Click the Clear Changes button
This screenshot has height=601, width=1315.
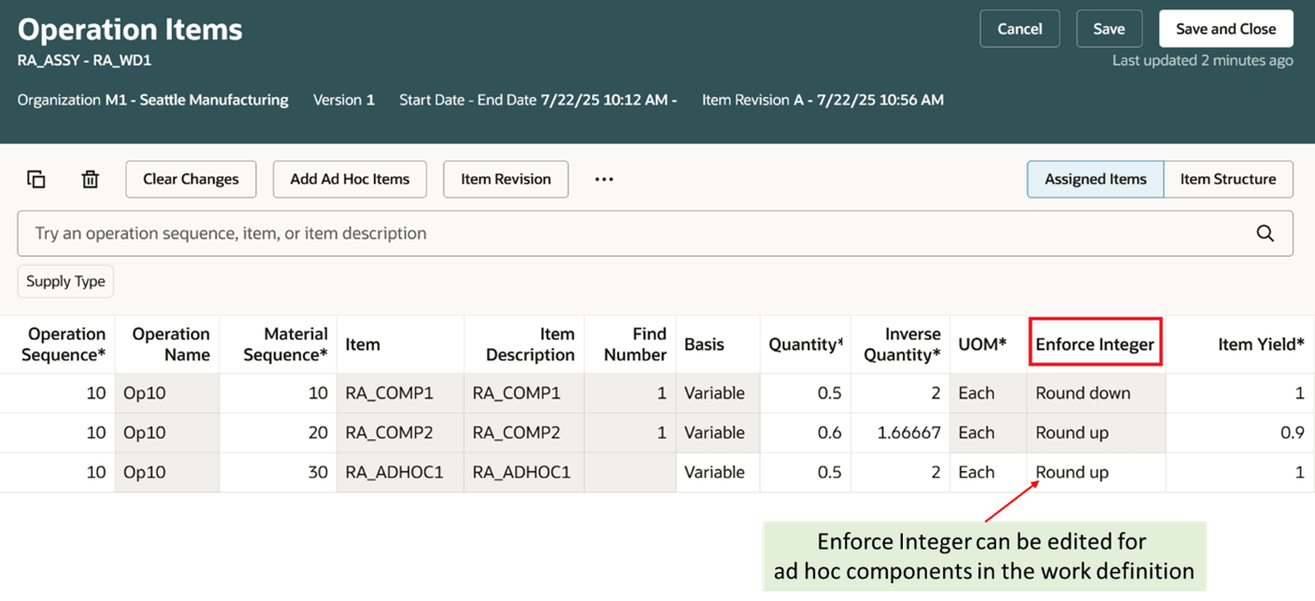[191, 179]
